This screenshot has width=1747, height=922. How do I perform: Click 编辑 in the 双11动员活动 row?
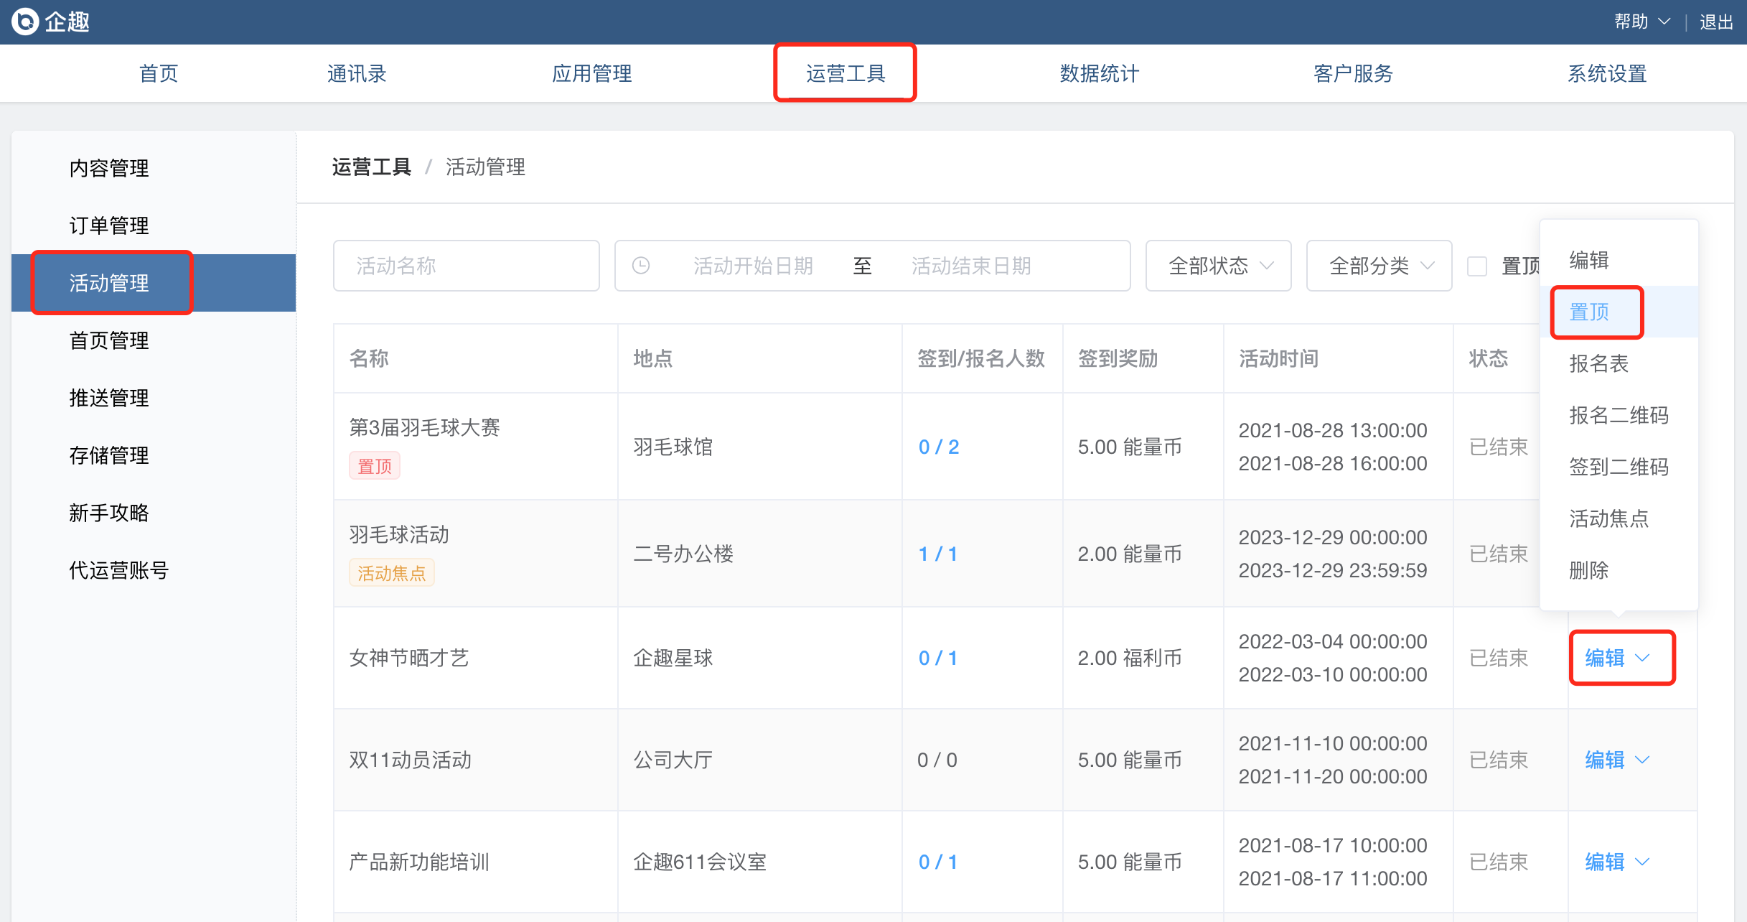(1604, 760)
